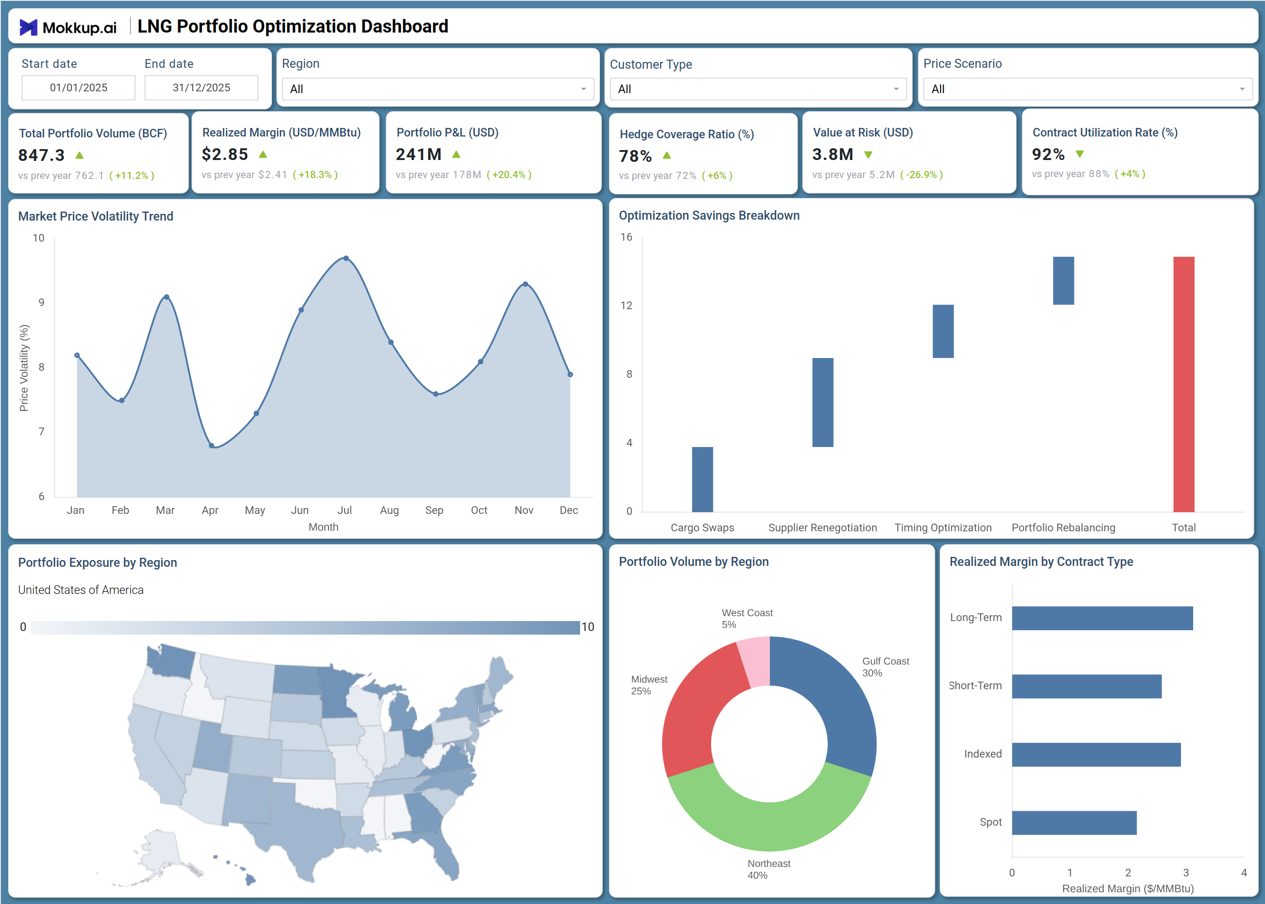Screen dimensions: 1265x904
Task: Click the Market Price Volatility Trend title
Action: click(96, 216)
